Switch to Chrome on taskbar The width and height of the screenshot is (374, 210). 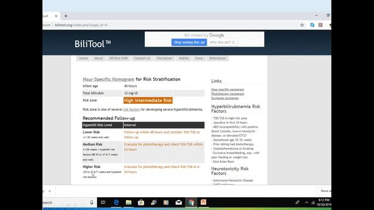pyautogui.click(x=191, y=202)
